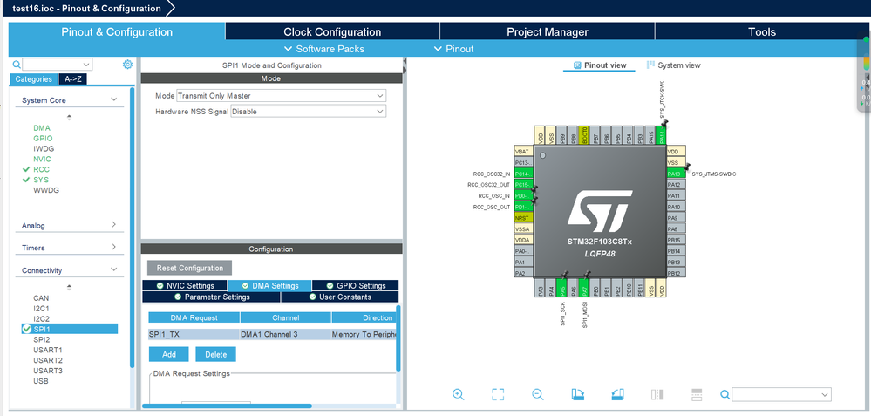The image size is (871, 416).
Task: Open the GPIO Settings tab
Action: click(356, 285)
